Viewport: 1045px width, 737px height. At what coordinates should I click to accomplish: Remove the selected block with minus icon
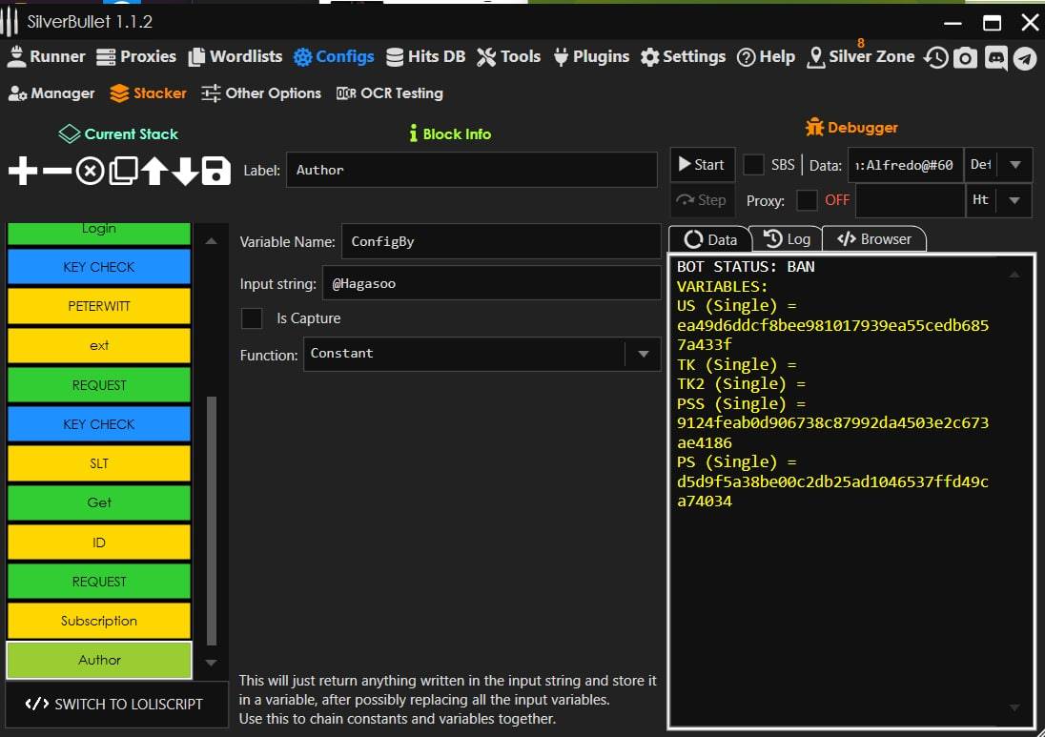tap(57, 172)
